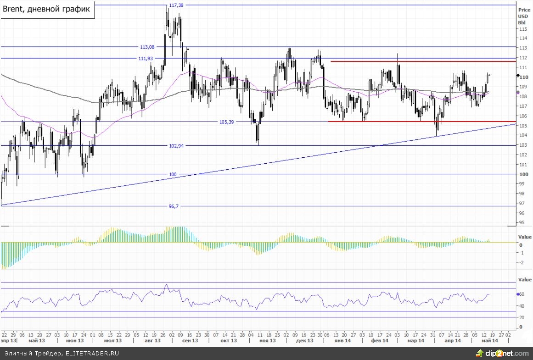533x360 pixels.
Task: Click the янв 14 month label
Action: point(341,341)
